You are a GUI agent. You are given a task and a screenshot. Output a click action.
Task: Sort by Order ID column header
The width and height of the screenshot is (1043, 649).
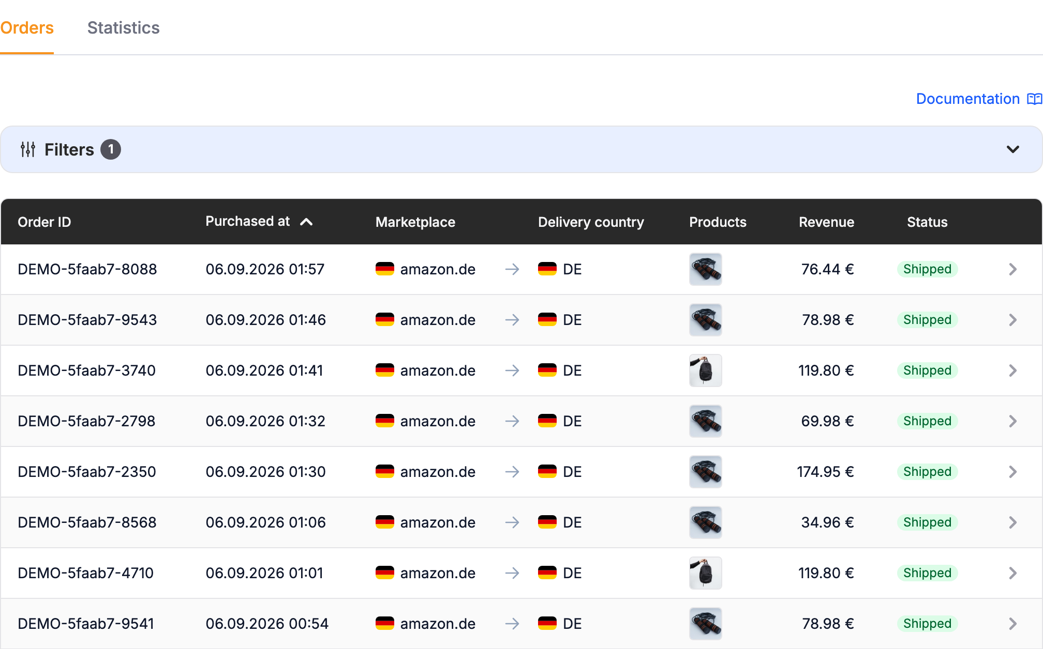click(44, 222)
